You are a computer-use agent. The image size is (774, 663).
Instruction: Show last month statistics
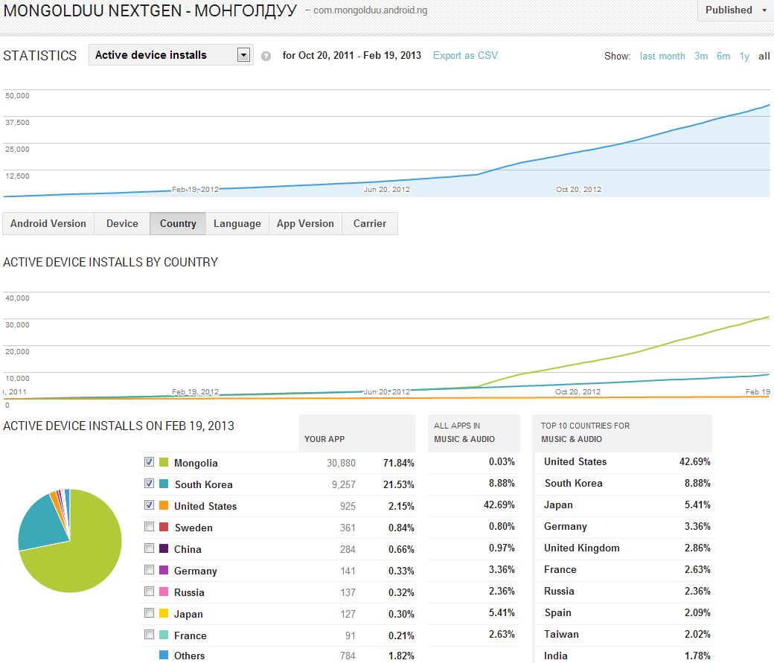pyautogui.click(x=662, y=56)
